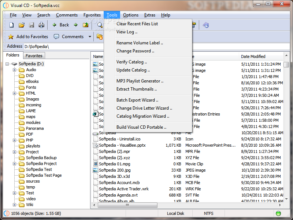Open the Help menu
The image size is (293, 220).
click(166, 15)
